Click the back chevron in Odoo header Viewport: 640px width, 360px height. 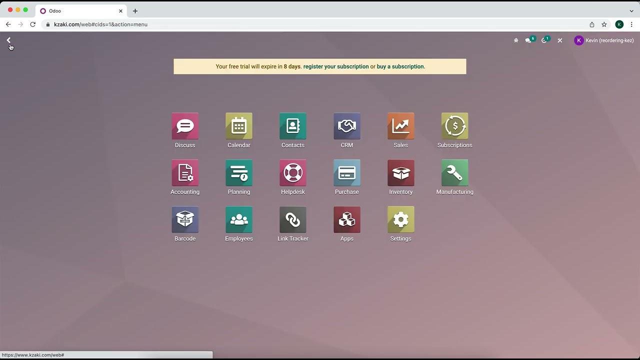point(8,40)
